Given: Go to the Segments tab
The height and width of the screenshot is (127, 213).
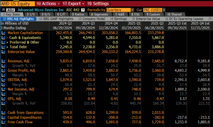Looking at the screenshot, I should click(x=99, y=14).
